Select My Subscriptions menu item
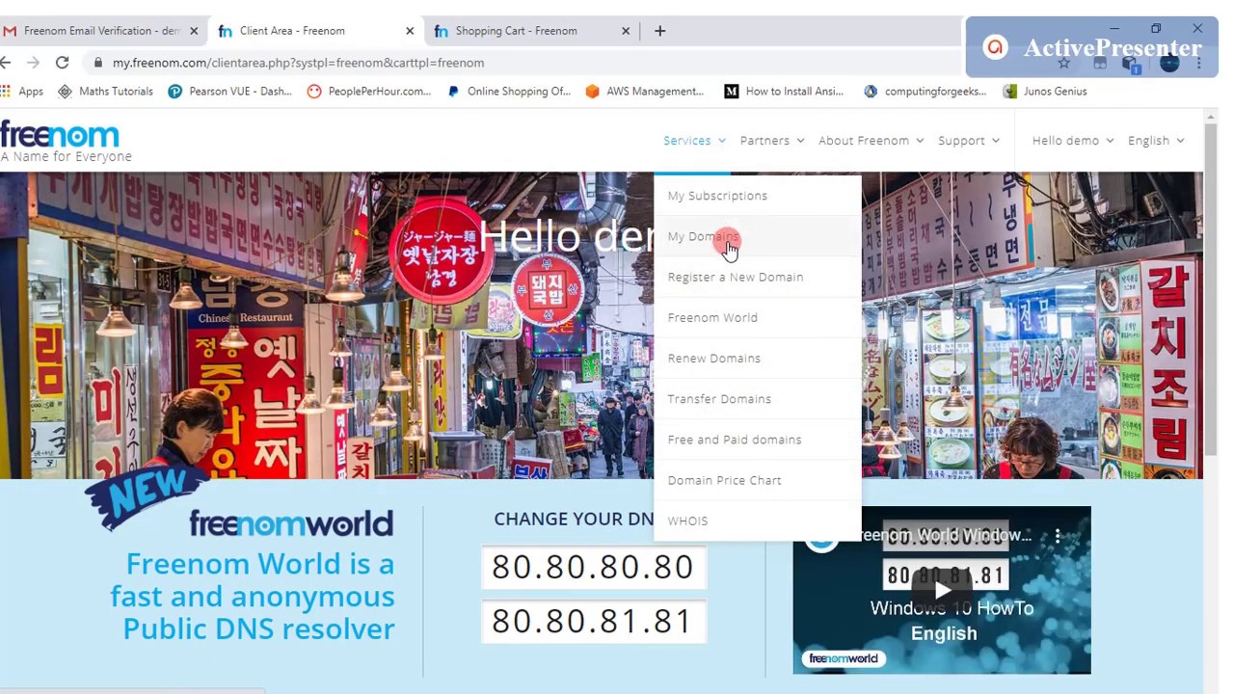Image resolution: width=1234 pixels, height=694 pixels. [x=757, y=196]
